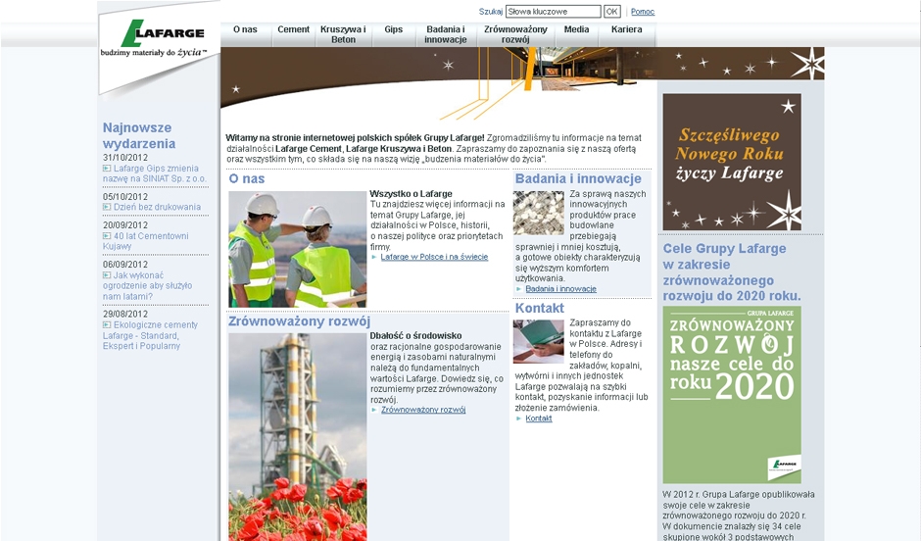
Task: Open news: Ekologiczne cementy Lafarge - Standard
Action: point(150,335)
